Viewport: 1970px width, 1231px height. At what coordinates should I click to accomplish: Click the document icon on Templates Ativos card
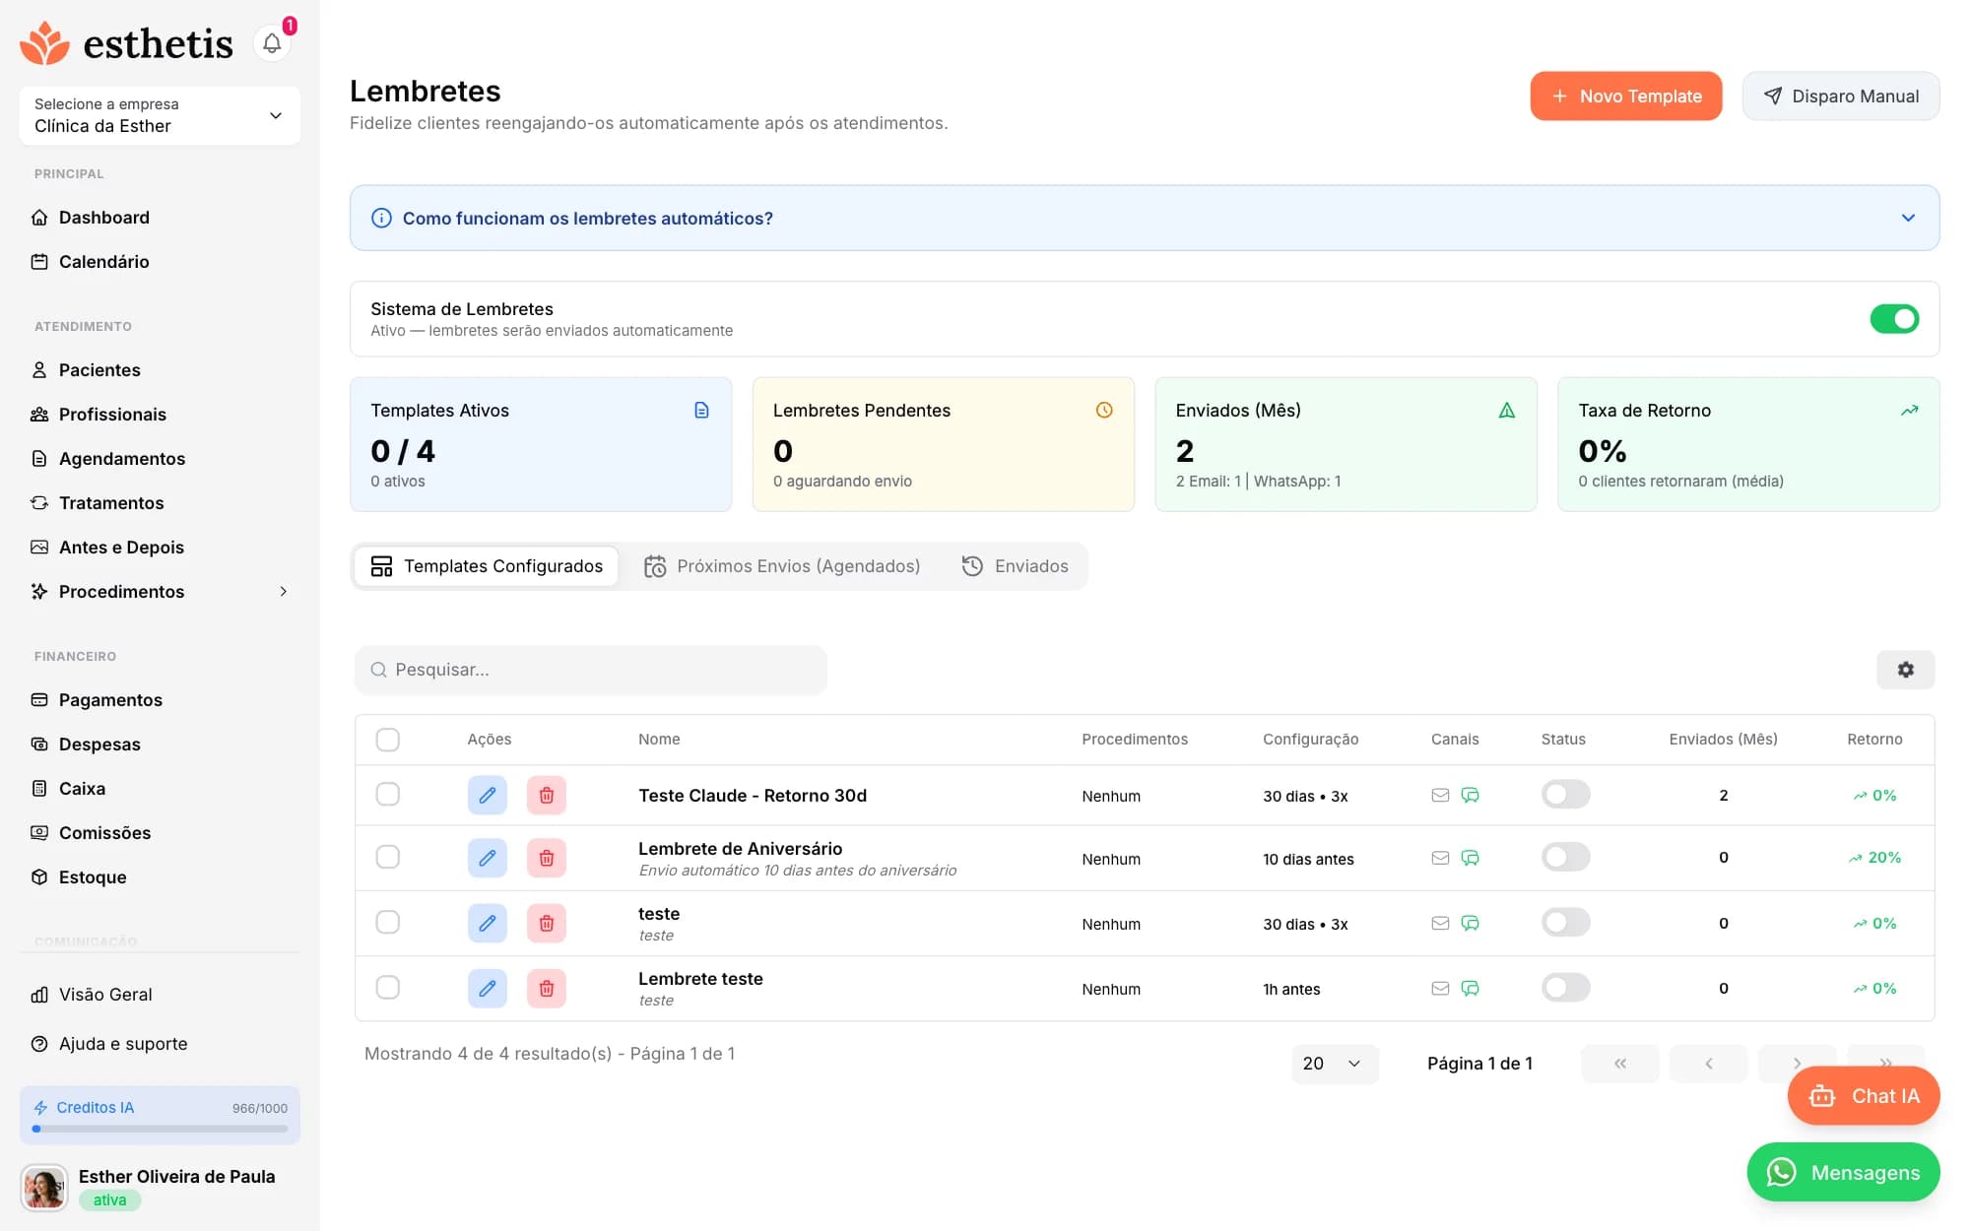click(x=701, y=410)
